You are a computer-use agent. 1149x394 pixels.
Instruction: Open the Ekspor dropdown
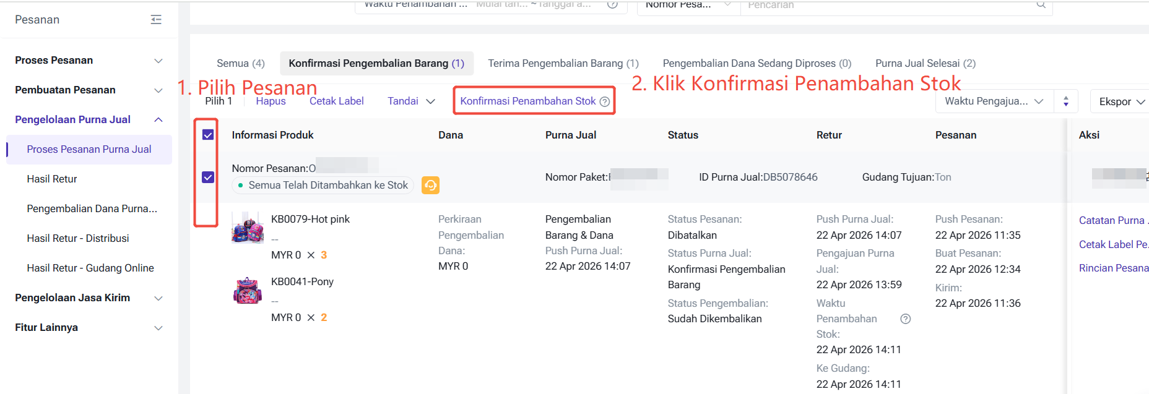1121,101
